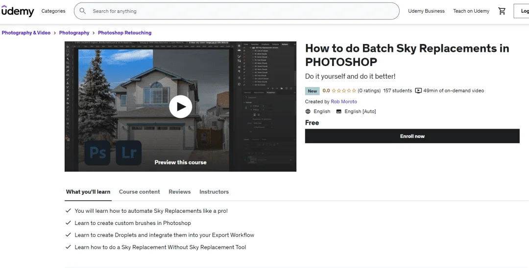This screenshot has height=268, width=529.
Task: Click the New badge
Action: (312, 91)
